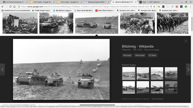
Task: Click the gray stacked-pages extension icon
Action: pos(172,7)
